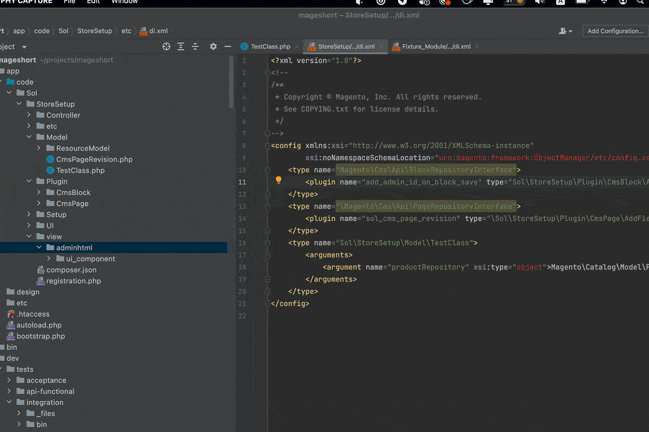649x432 pixels.
Task: Collapse the Plugin folder
Action: click(29, 181)
